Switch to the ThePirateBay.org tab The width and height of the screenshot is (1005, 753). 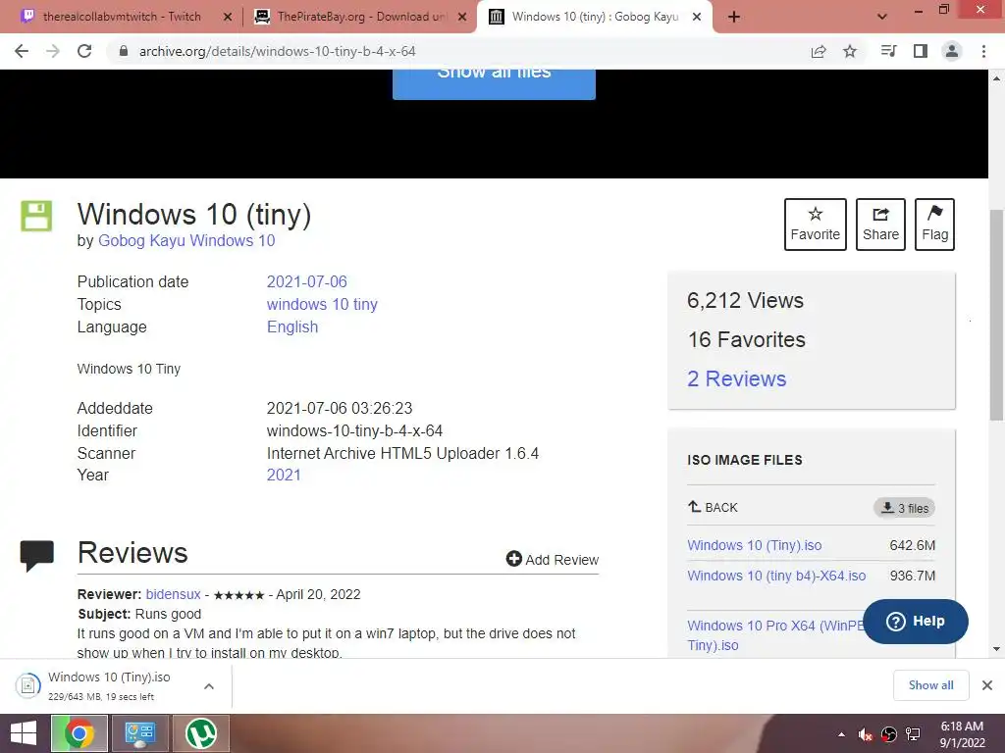coord(362,17)
